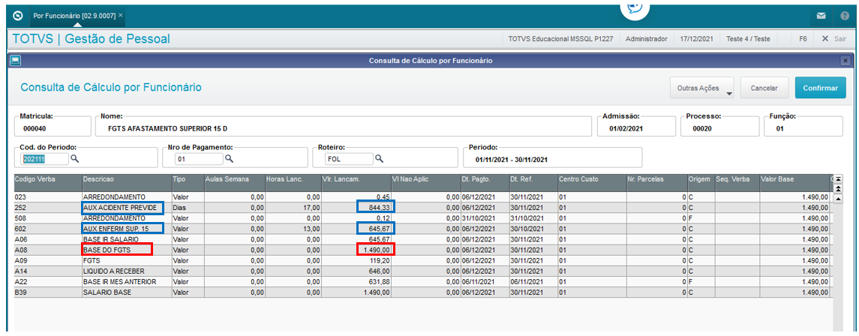Click the magnifier next to Nro de Pagamento

click(x=229, y=159)
